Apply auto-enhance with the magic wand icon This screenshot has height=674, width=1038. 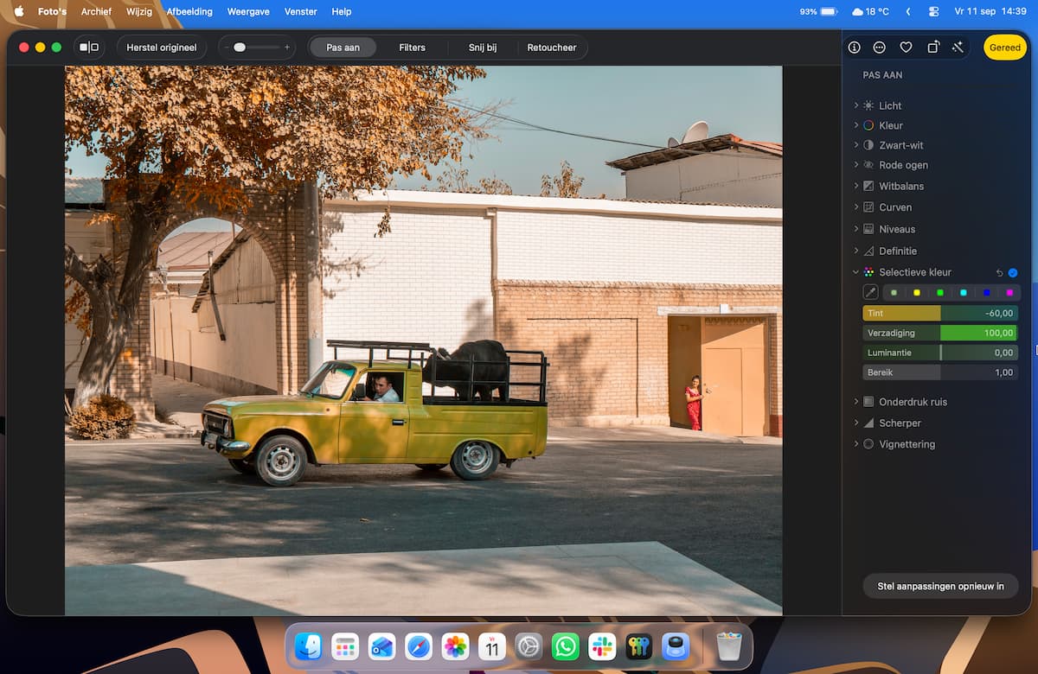coord(958,48)
